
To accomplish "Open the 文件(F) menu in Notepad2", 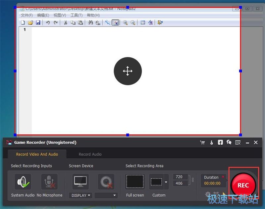I will (26, 15).
